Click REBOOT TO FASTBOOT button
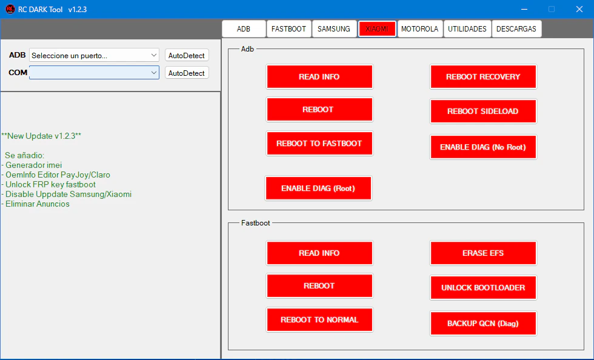Image resolution: width=594 pixels, height=360 pixels. [319, 143]
